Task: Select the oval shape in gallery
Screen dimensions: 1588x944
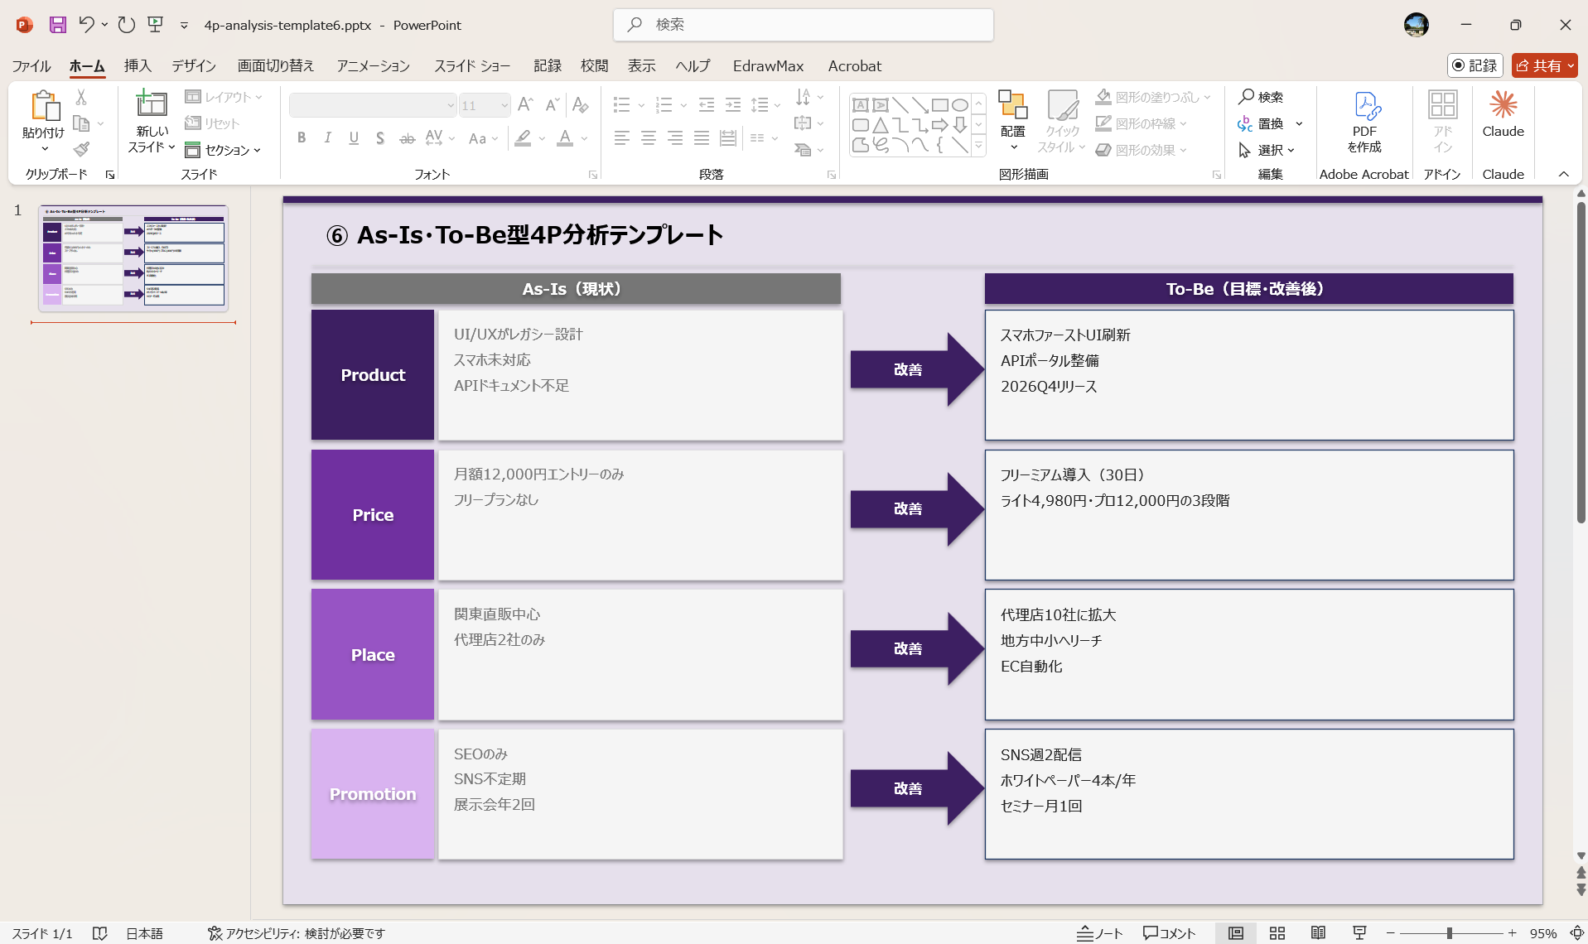Action: [x=959, y=105]
